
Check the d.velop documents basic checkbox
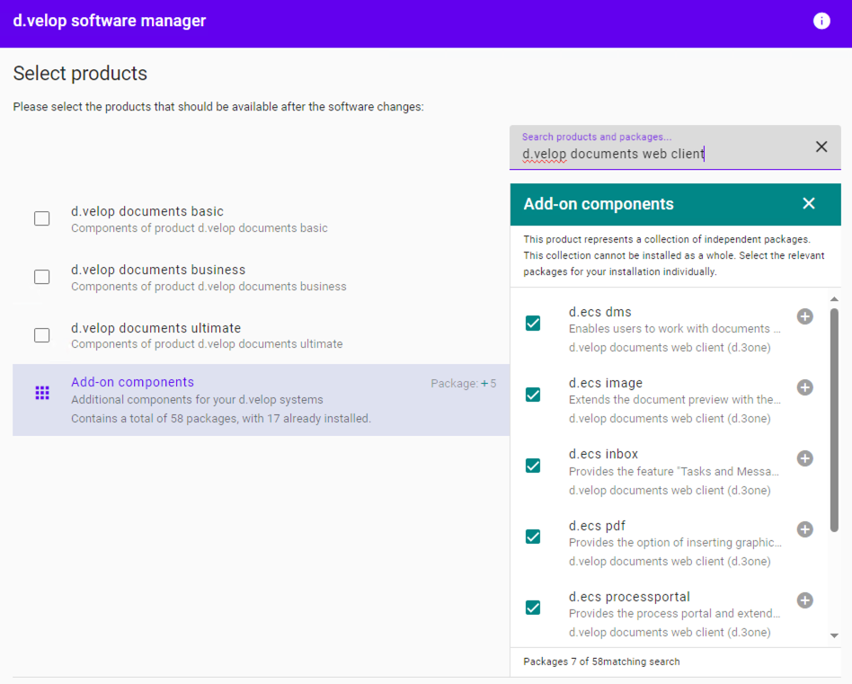[x=42, y=218]
